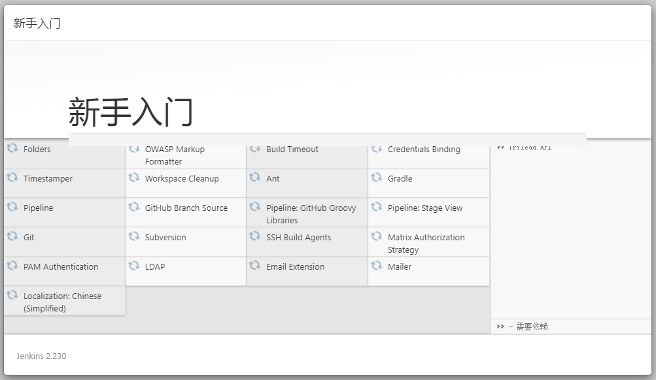Click the refresh icon beside Gradle
The image size is (656, 380).
click(x=377, y=178)
